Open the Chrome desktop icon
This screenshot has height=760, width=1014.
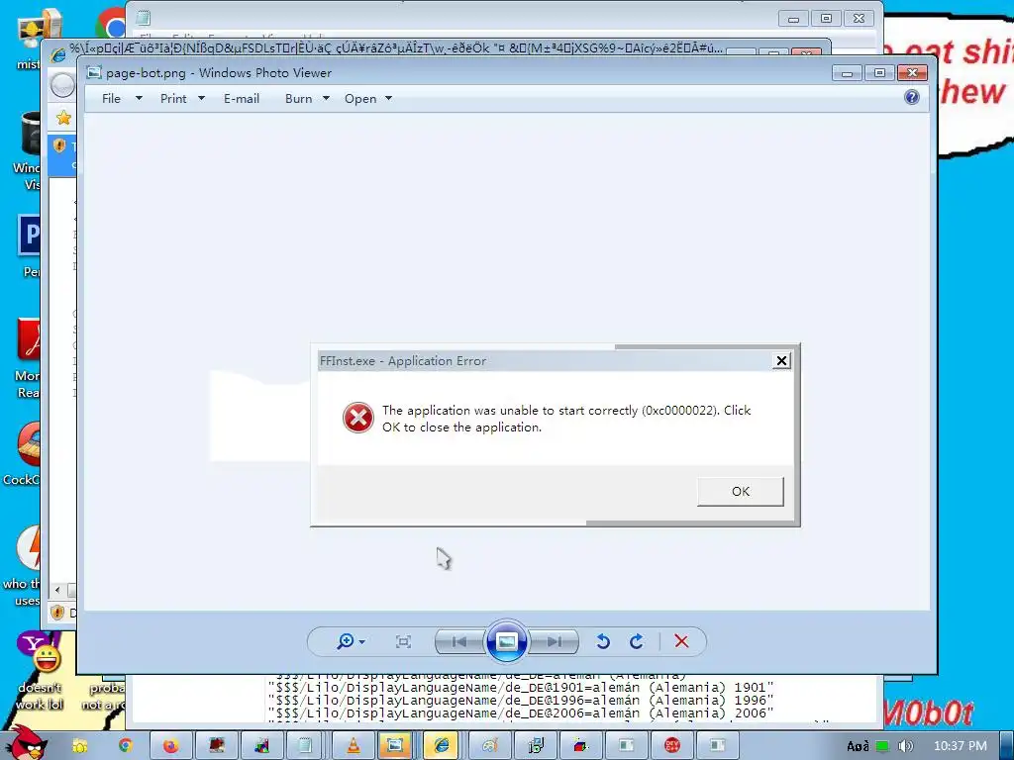point(111,26)
